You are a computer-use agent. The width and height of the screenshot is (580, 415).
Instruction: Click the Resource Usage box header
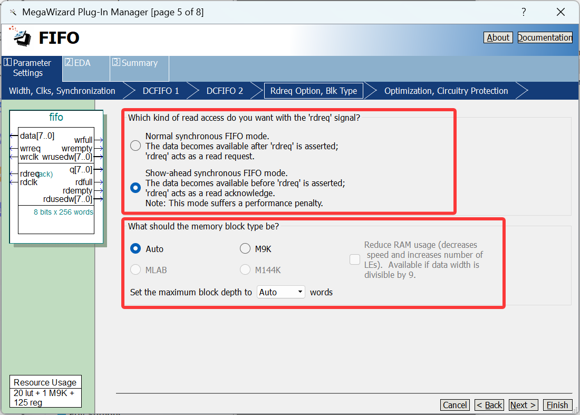tap(45, 382)
